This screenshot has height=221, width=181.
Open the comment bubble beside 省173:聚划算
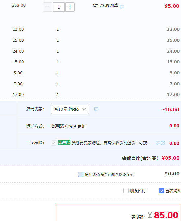122,7
